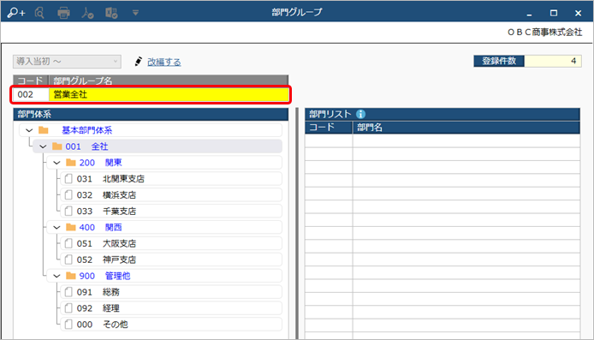This screenshot has height=340, width=594.
Task: Open the toolbar overflow arrow
Action: coord(135,13)
